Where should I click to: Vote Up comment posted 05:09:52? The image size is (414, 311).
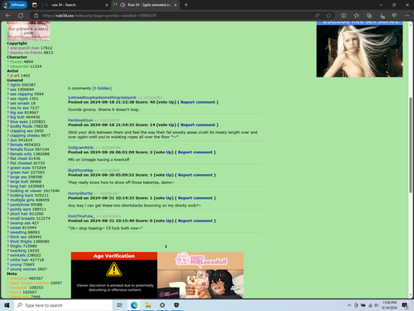pyautogui.click(x=169, y=175)
